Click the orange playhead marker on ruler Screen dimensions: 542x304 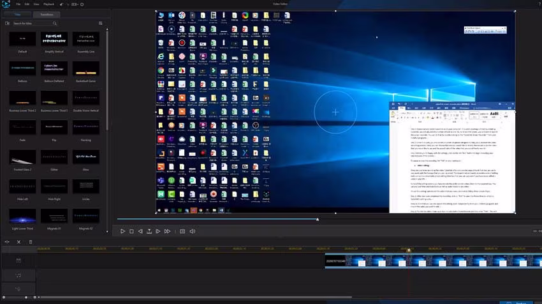pos(409,250)
